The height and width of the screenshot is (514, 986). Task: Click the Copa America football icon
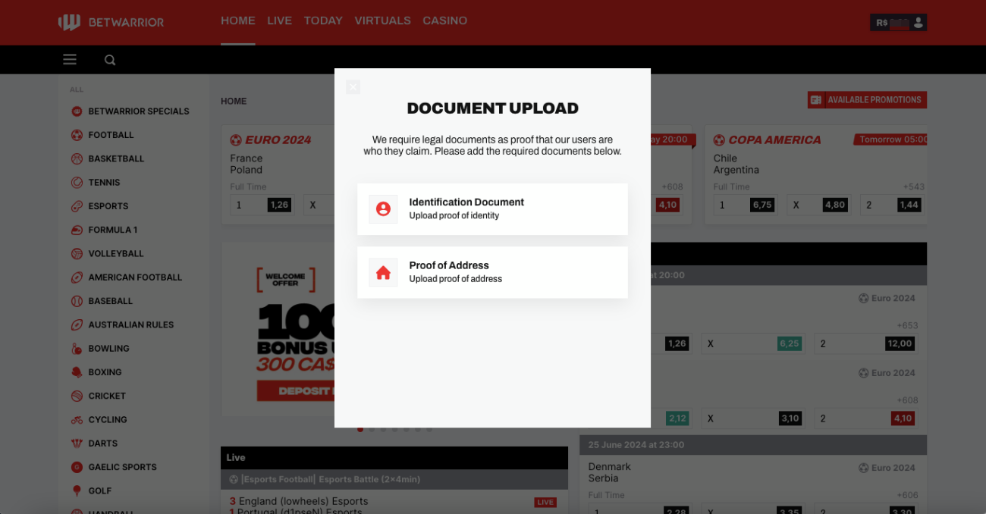[719, 140]
